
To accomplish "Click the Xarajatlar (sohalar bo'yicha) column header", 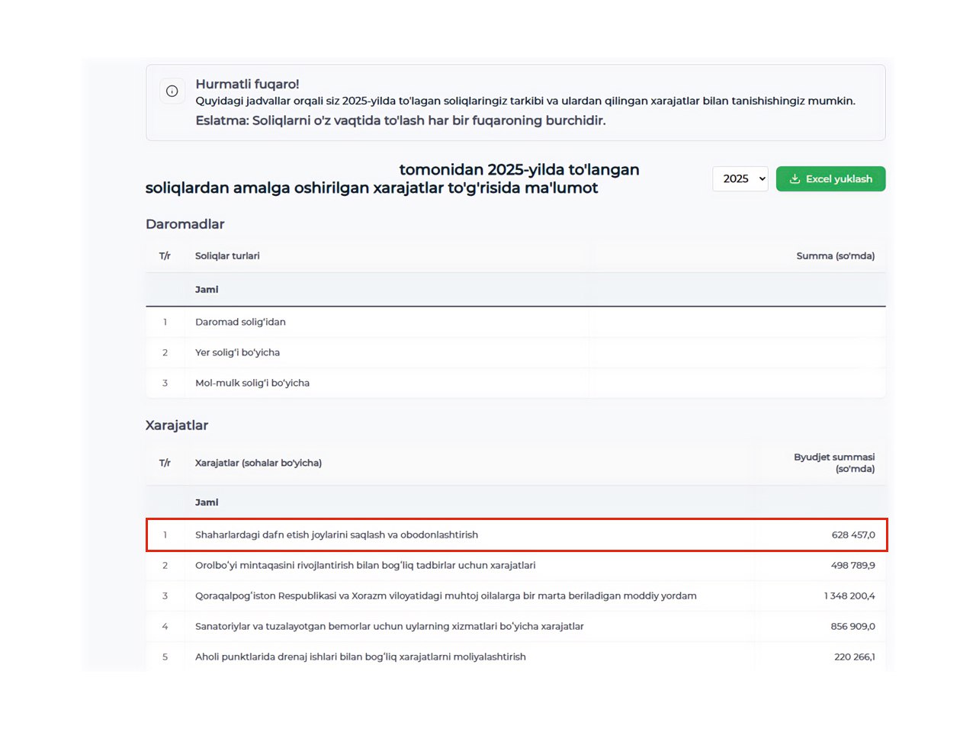I will [x=258, y=463].
